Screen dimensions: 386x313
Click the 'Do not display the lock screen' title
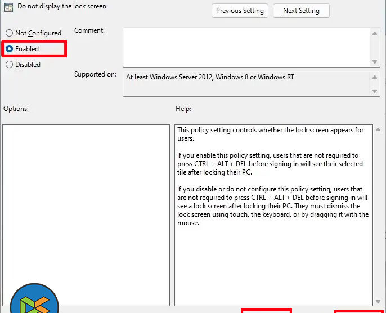click(x=62, y=6)
